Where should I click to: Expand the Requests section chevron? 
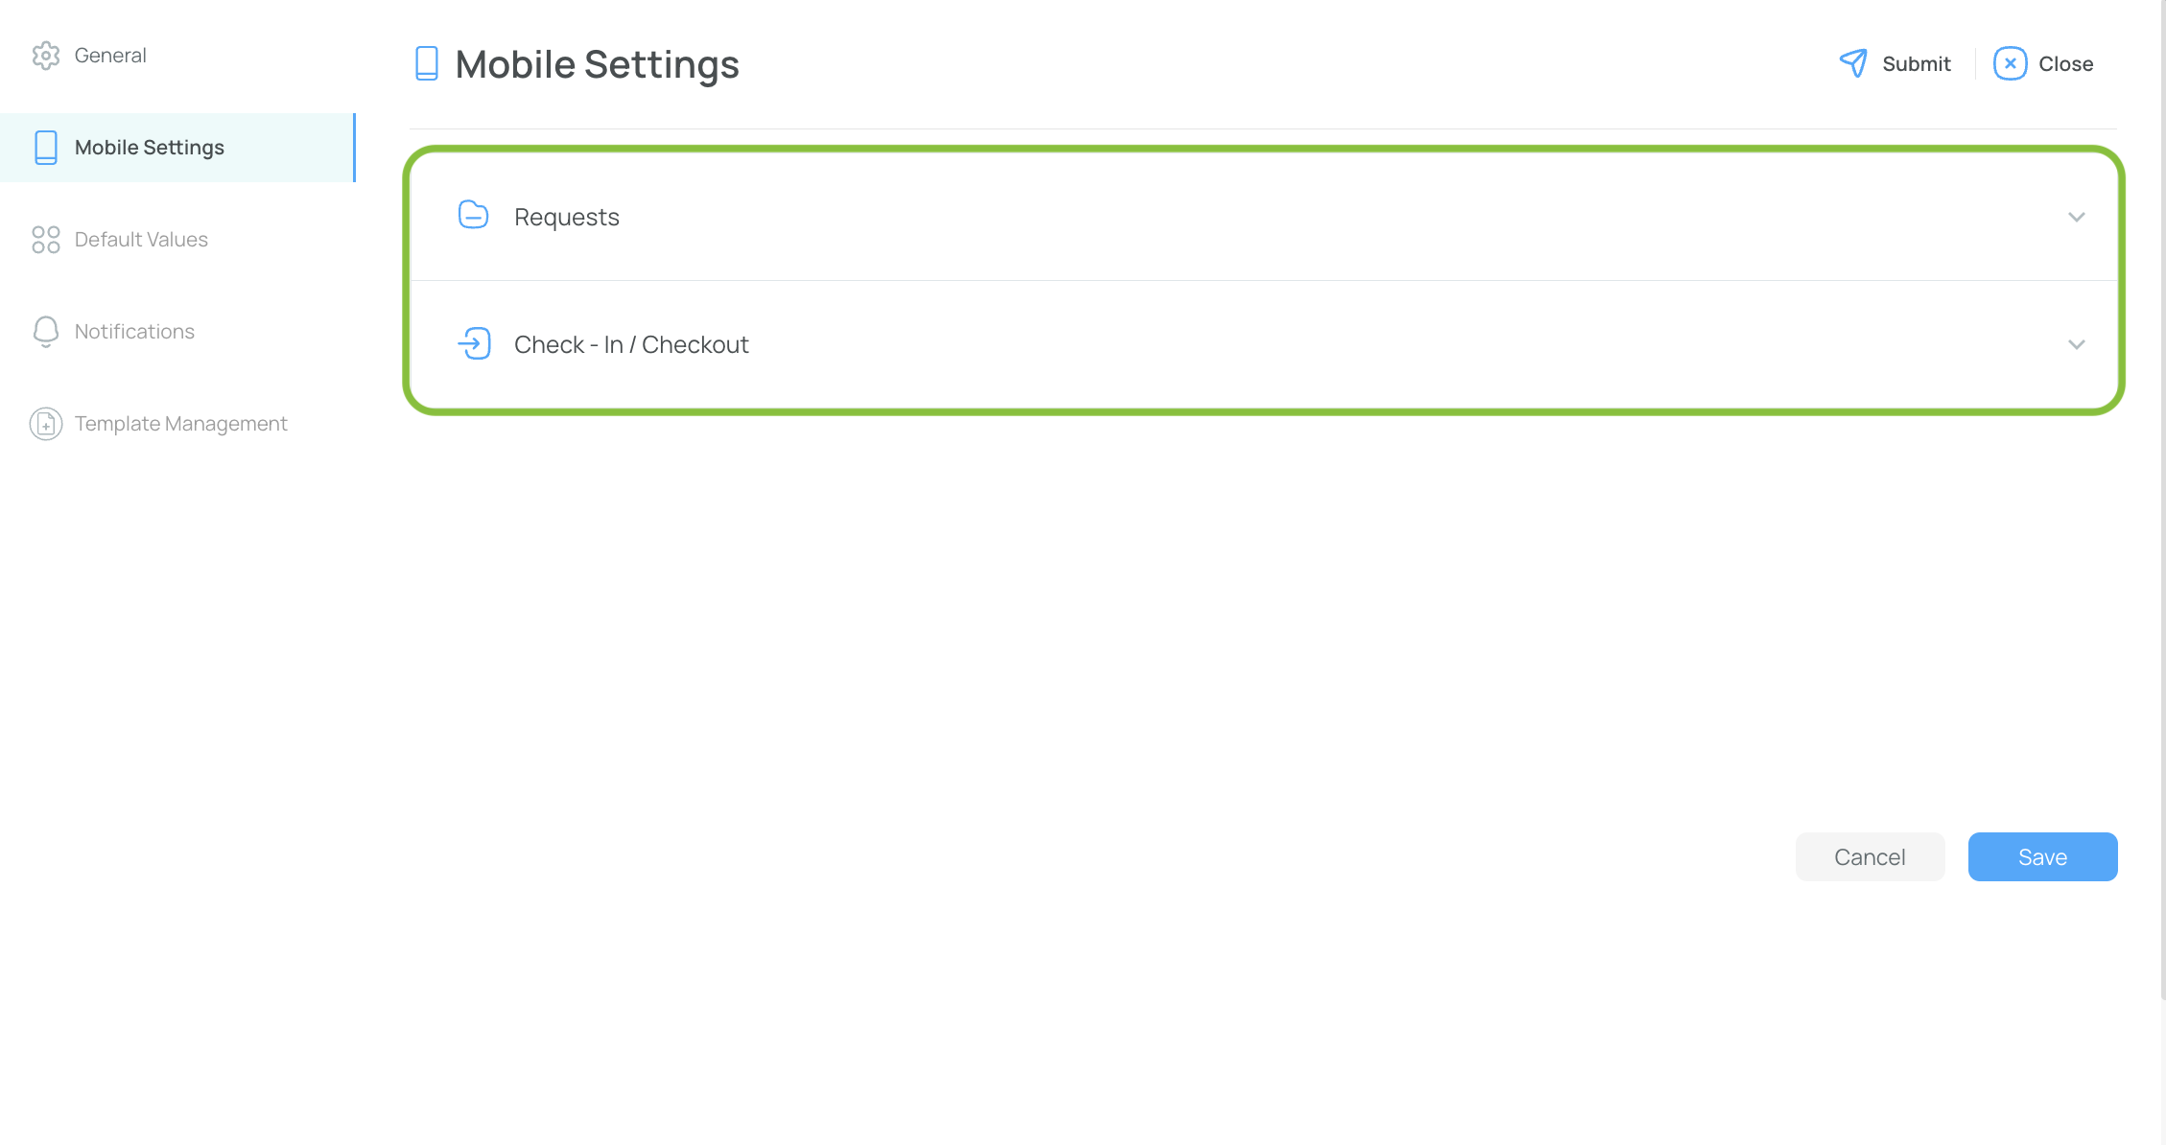(x=2077, y=217)
